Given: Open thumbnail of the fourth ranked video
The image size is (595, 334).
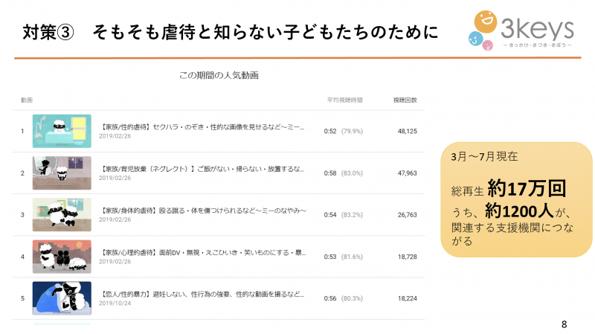Looking at the screenshot, I should pos(62,256).
